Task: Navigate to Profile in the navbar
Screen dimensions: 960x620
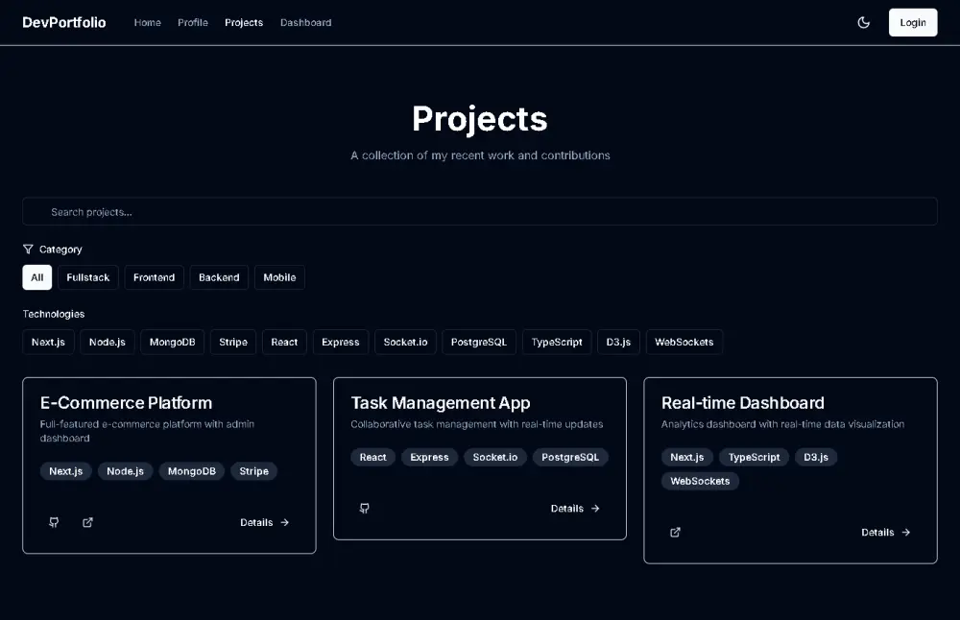Action: click(192, 22)
